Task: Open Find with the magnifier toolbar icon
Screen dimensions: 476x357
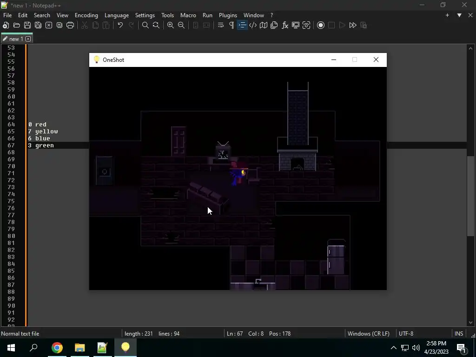Action: 145,25
